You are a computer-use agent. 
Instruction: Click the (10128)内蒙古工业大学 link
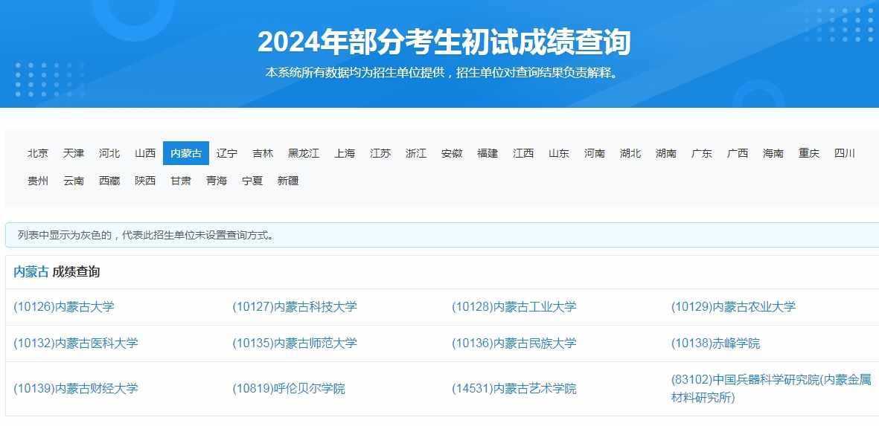(x=514, y=306)
